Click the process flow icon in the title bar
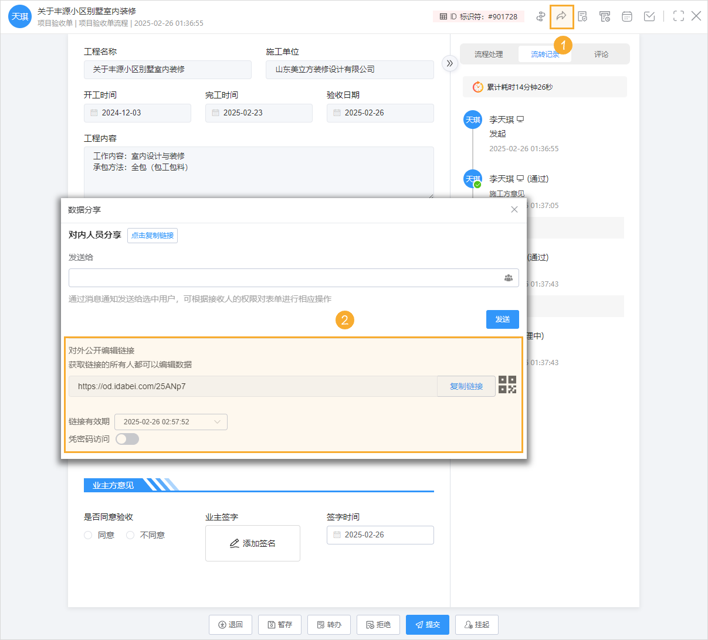708x640 pixels. coord(540,16)
